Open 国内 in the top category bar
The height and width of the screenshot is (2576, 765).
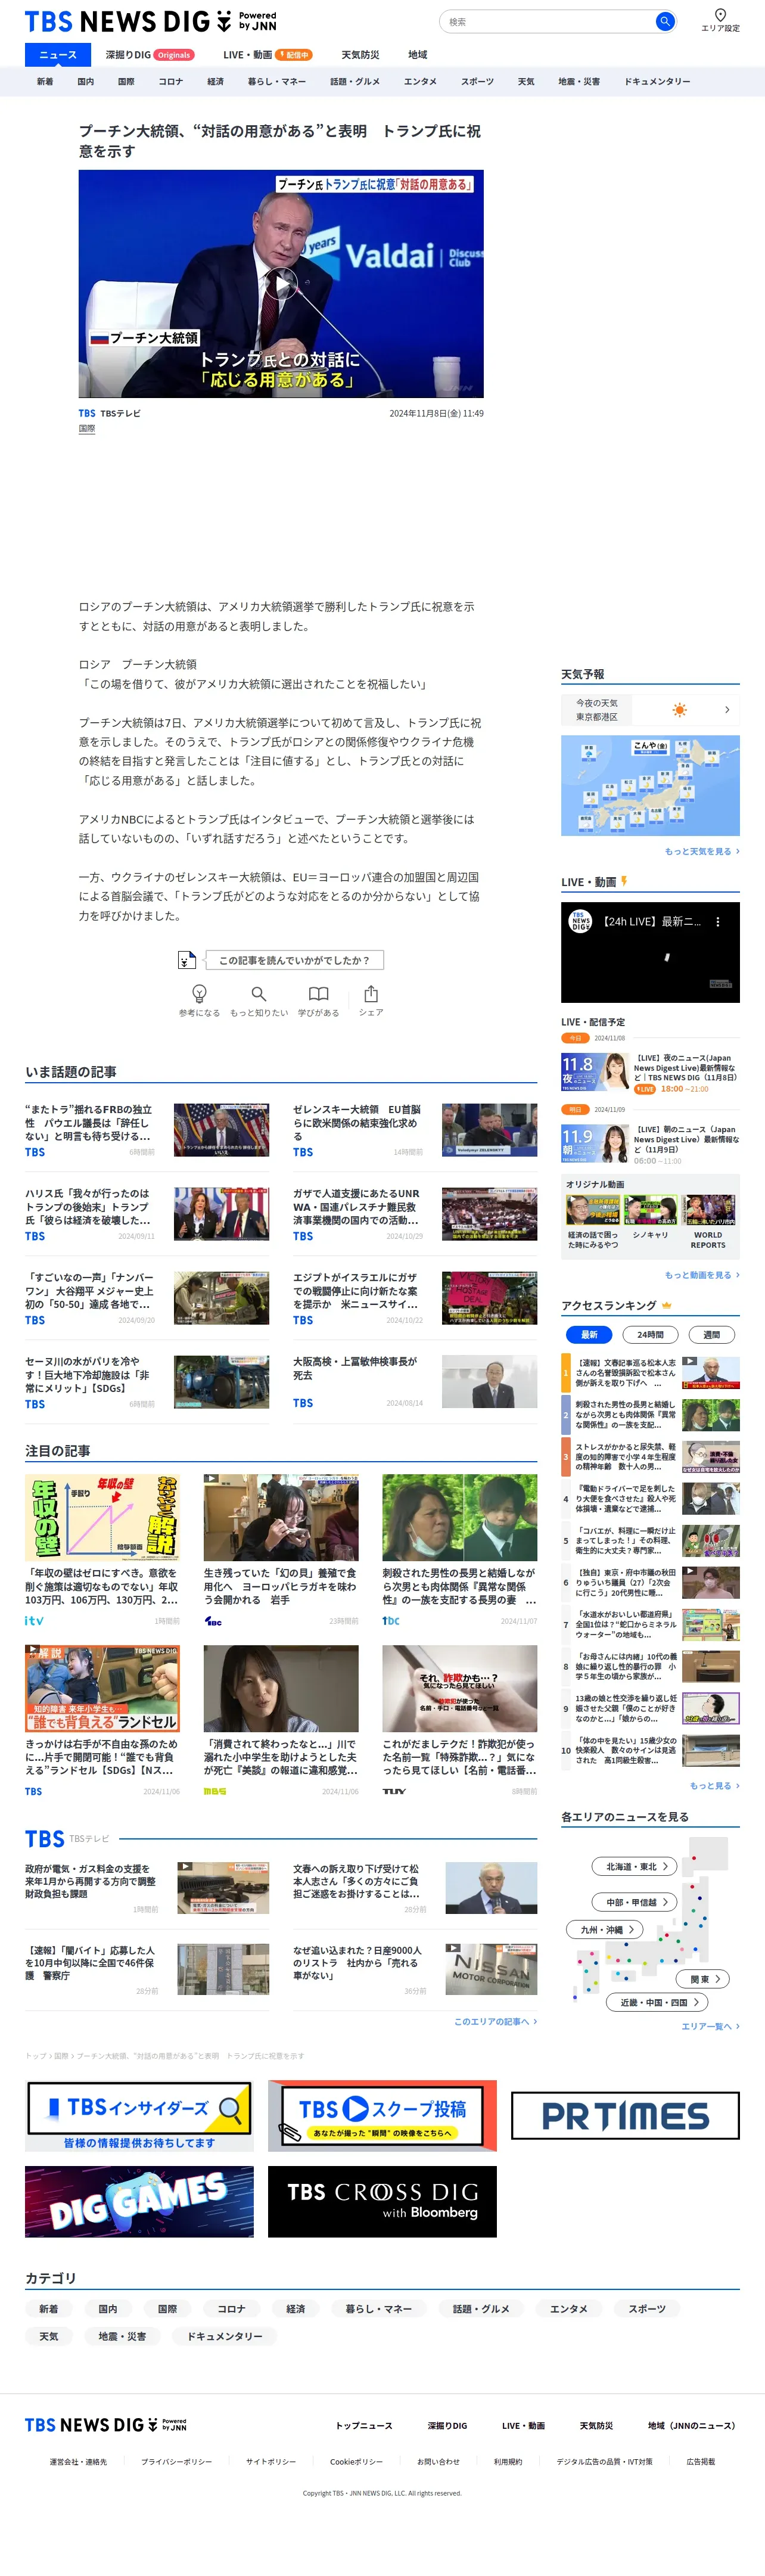click(x=85, y=82)
